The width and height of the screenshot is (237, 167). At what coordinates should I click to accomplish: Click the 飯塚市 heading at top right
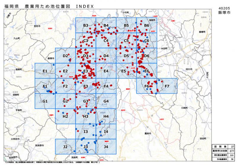pyautogui.click(x=224, y=13)
